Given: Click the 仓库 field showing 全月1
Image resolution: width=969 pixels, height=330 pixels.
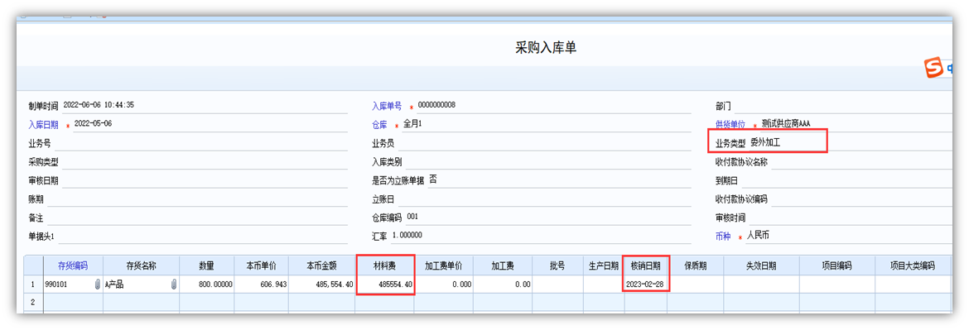Looking at the screenshot, I should [x=546, y=124].
